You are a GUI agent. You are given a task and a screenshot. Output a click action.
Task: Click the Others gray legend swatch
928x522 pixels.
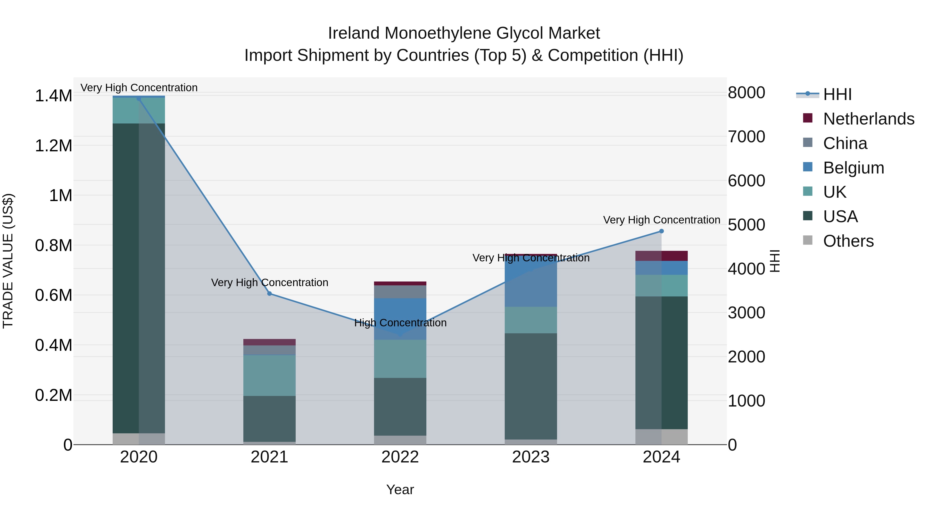[808, 240]
